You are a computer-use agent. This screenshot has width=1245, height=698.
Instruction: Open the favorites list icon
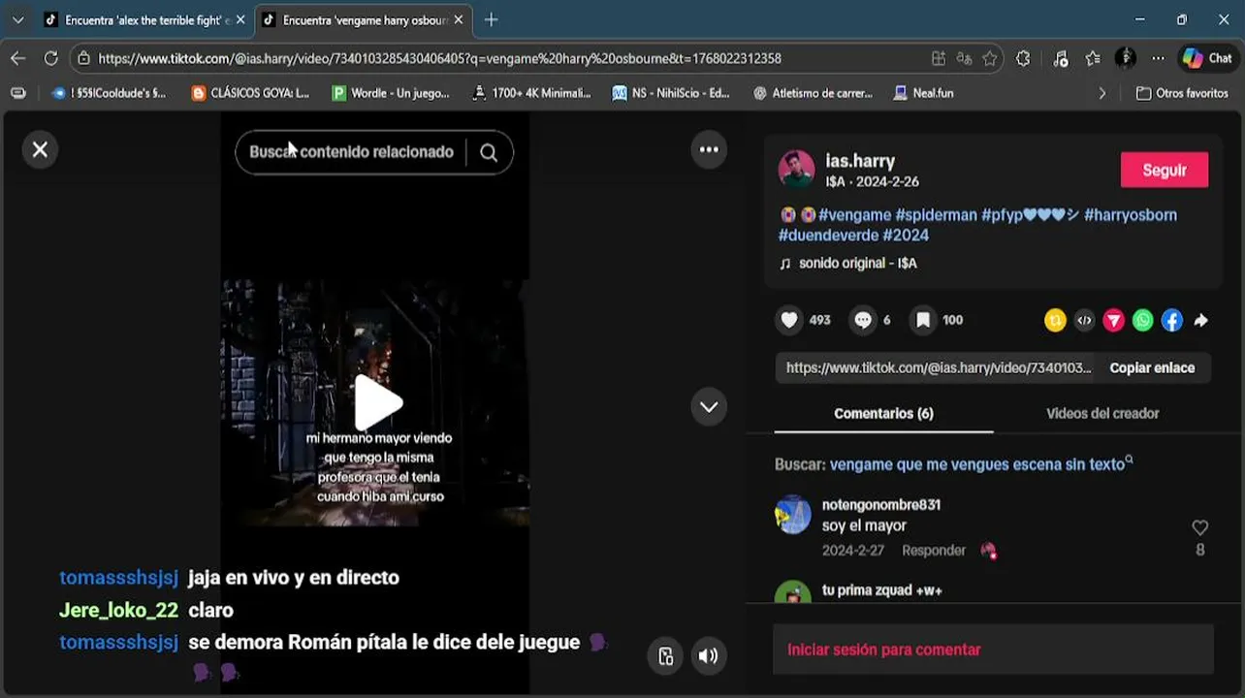(1094, 58)
